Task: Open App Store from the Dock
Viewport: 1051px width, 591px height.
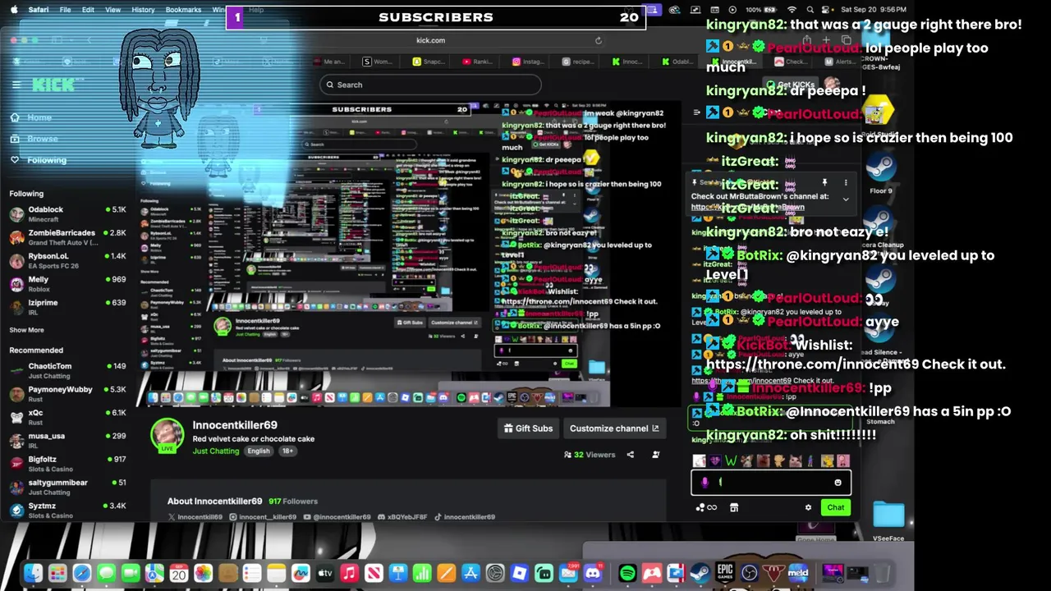Action: (470, 573)
